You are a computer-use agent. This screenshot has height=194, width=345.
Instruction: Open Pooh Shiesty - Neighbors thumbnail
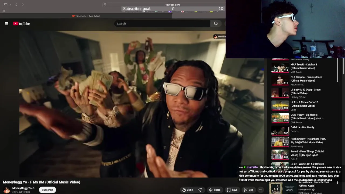pos(280,142)
